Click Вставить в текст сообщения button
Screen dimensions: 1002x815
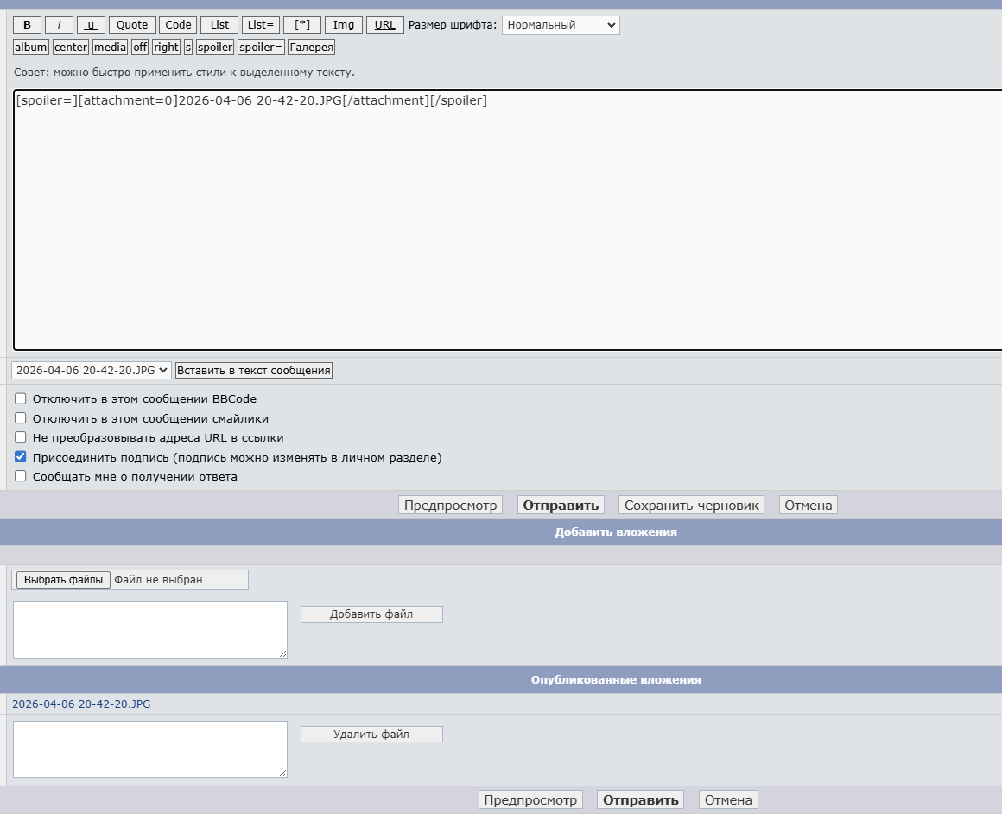[254, 370]
